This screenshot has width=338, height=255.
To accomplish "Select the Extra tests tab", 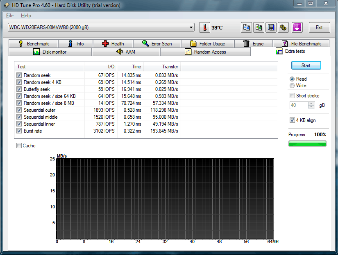I will pyautogui.click(x=290, y=51).
